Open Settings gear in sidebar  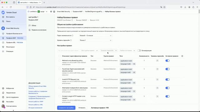(x=3, y=102)
